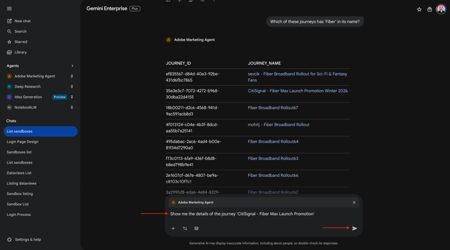Expand the Agents section chevron
450x250 pixels.
click(x=73, y=66)
